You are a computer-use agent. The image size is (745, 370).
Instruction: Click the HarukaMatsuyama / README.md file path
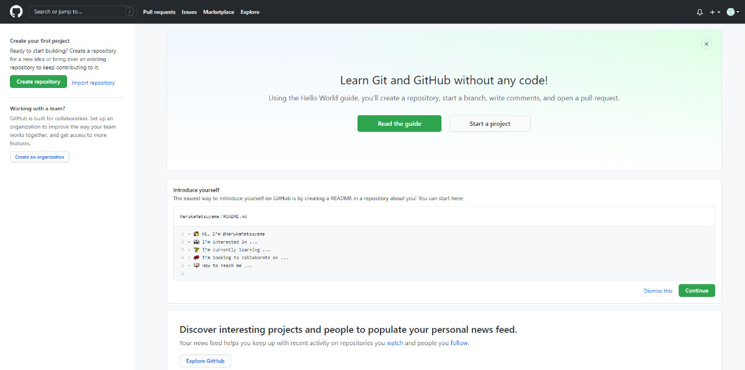pyautogui.click(x=213, y=216)
